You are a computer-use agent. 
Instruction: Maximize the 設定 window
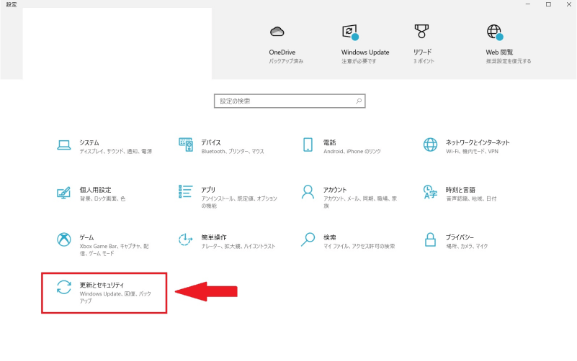tap(548, 4)
